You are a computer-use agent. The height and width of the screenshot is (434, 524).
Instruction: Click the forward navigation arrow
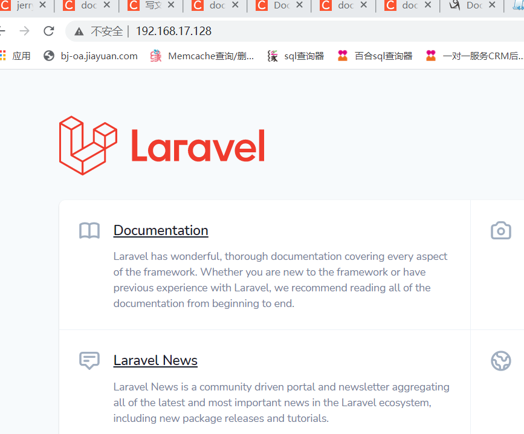[x=24, y=31]
